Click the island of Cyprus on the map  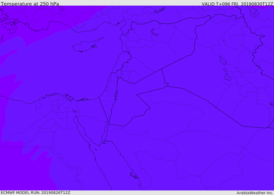point(87,45)
